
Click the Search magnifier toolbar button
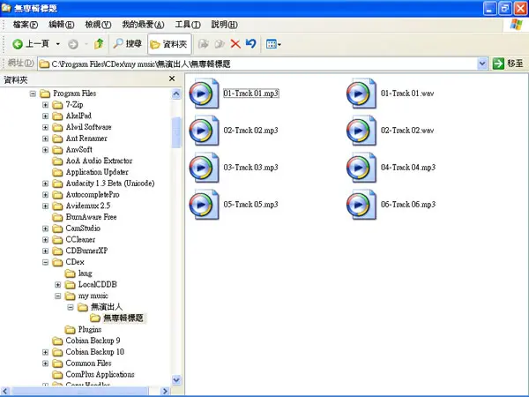(x=128, y=44)
